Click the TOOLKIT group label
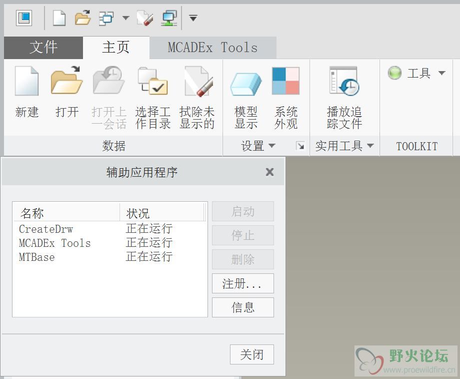The height and width of the screenshot is (379, 460). pos(417,146)
